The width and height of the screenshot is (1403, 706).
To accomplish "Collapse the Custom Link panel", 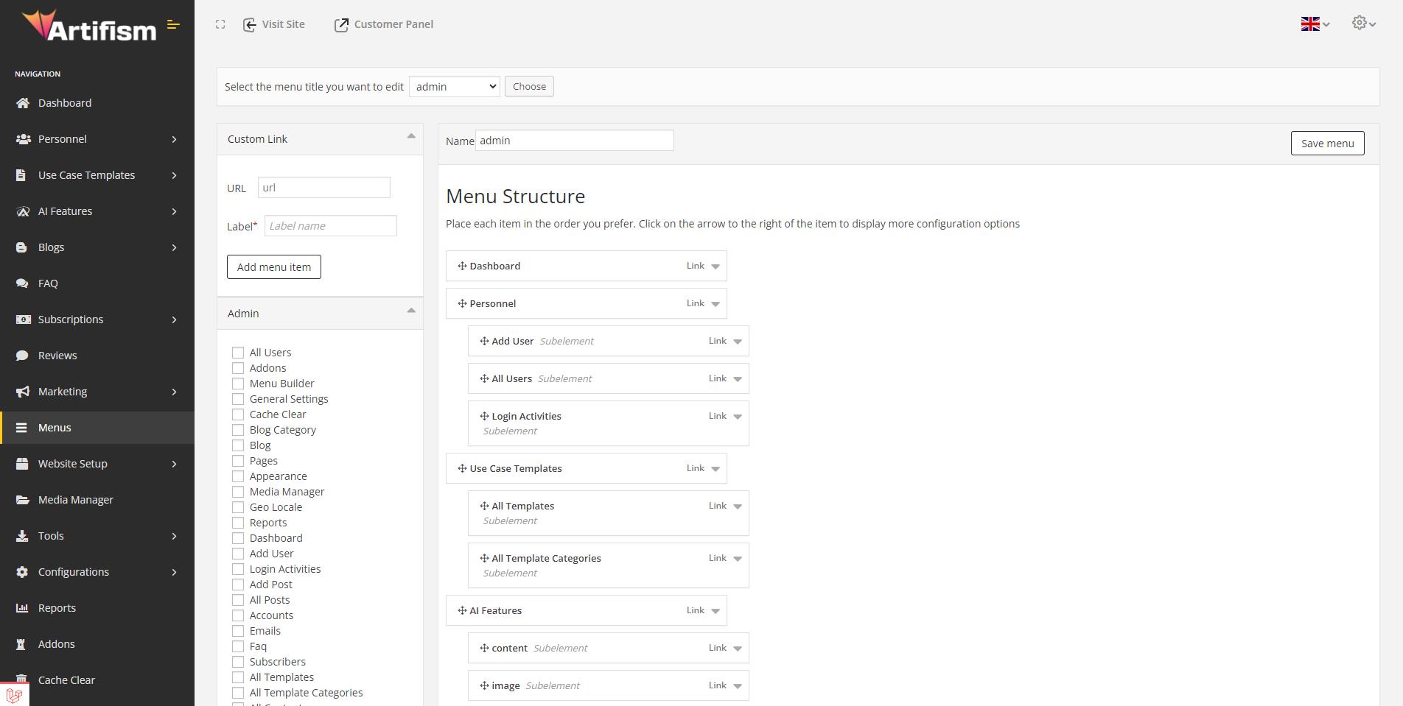I will pyautogui.click(x=411, y=135).
